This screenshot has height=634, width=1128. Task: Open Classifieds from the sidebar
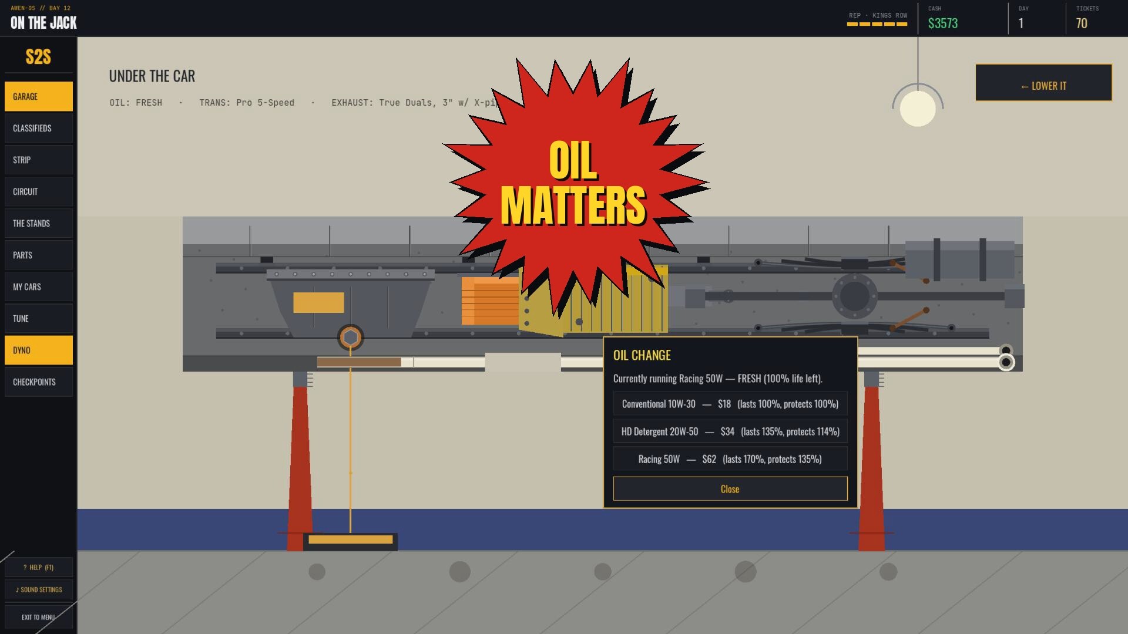click(39, 128)
